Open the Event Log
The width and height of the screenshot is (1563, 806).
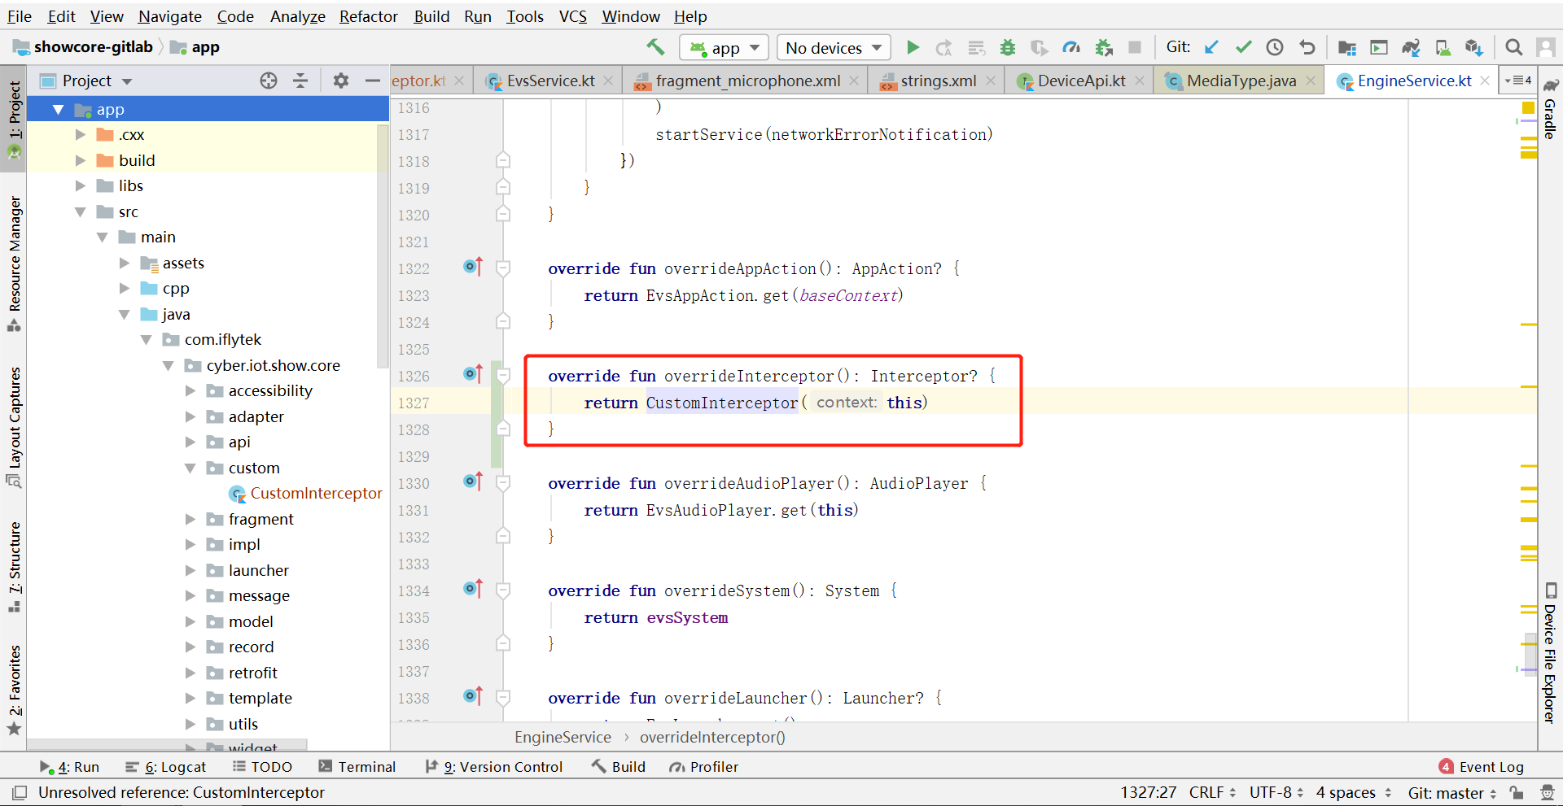(x=1482, y=766)
